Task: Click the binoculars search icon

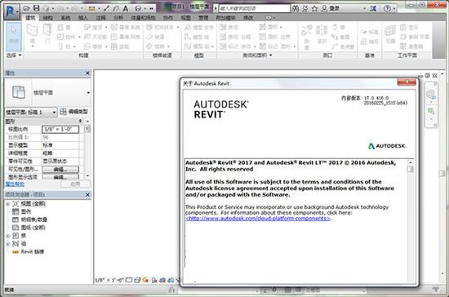Action: click(x=296, y=8)
